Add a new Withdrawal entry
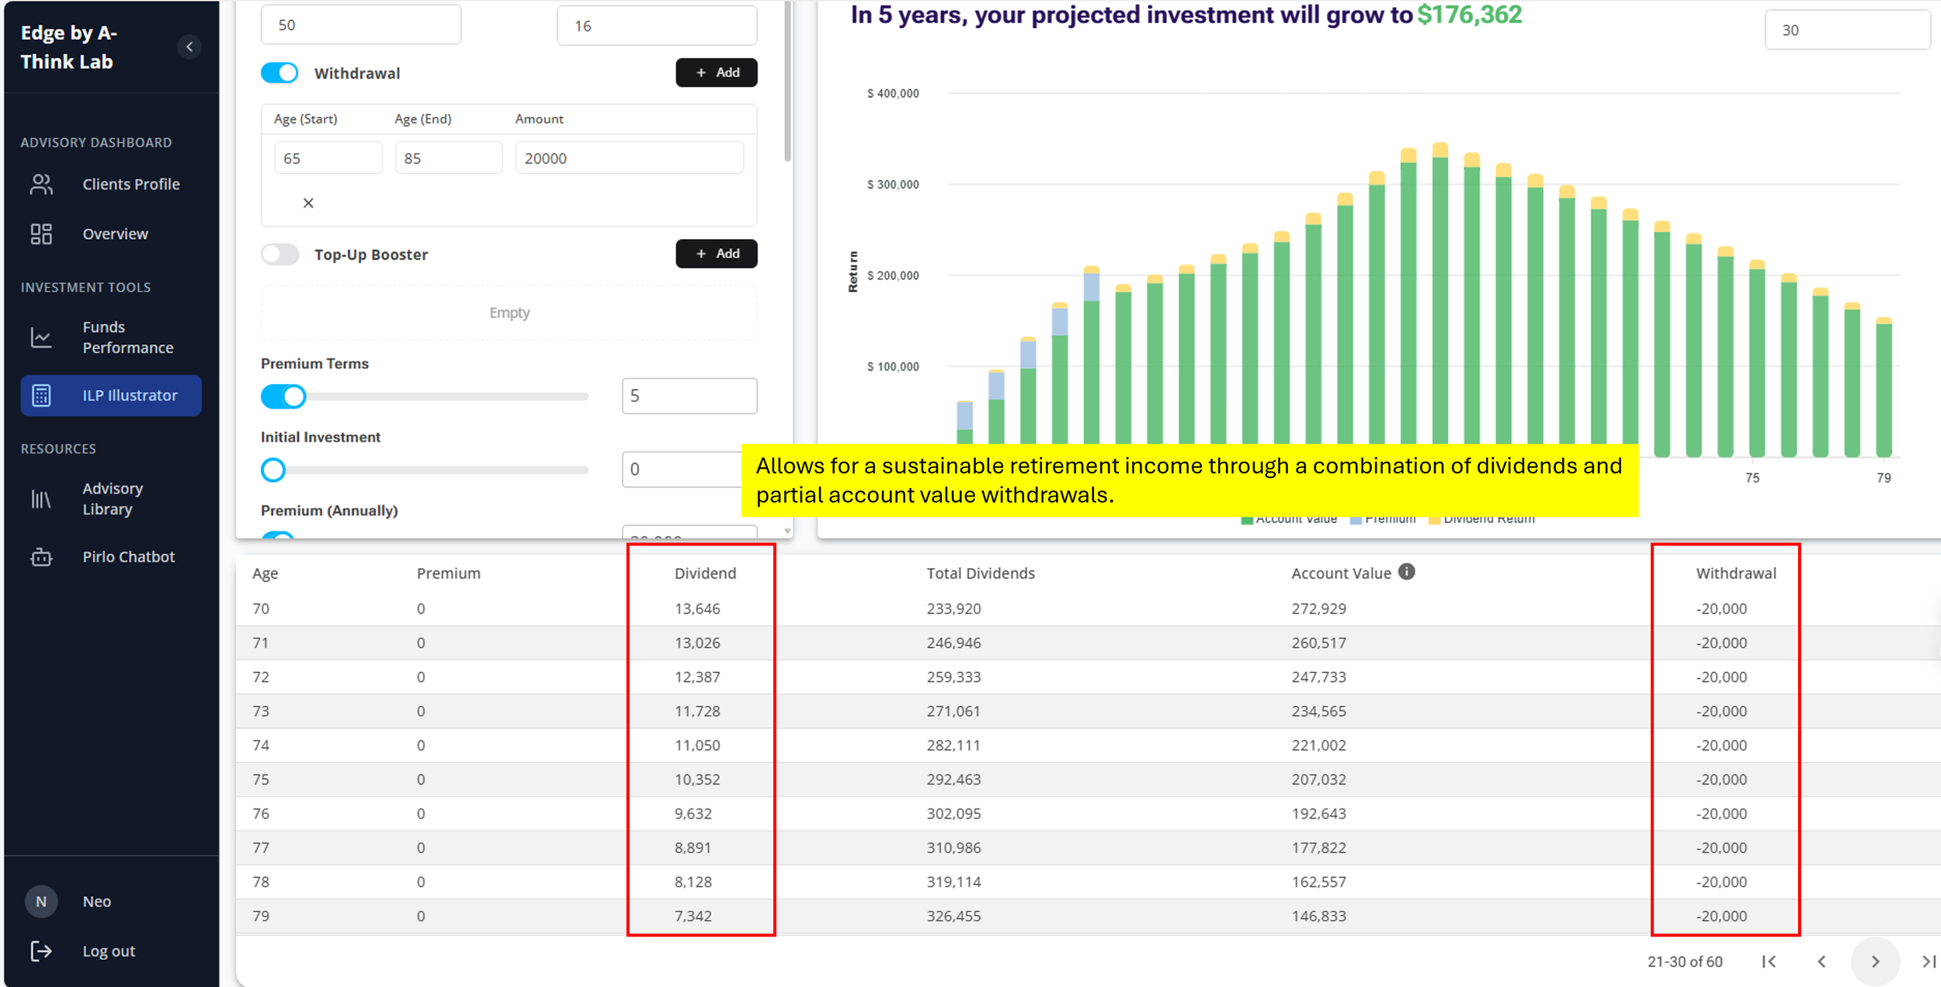Viewport: 1941px width, 987px height. (716, 72)
